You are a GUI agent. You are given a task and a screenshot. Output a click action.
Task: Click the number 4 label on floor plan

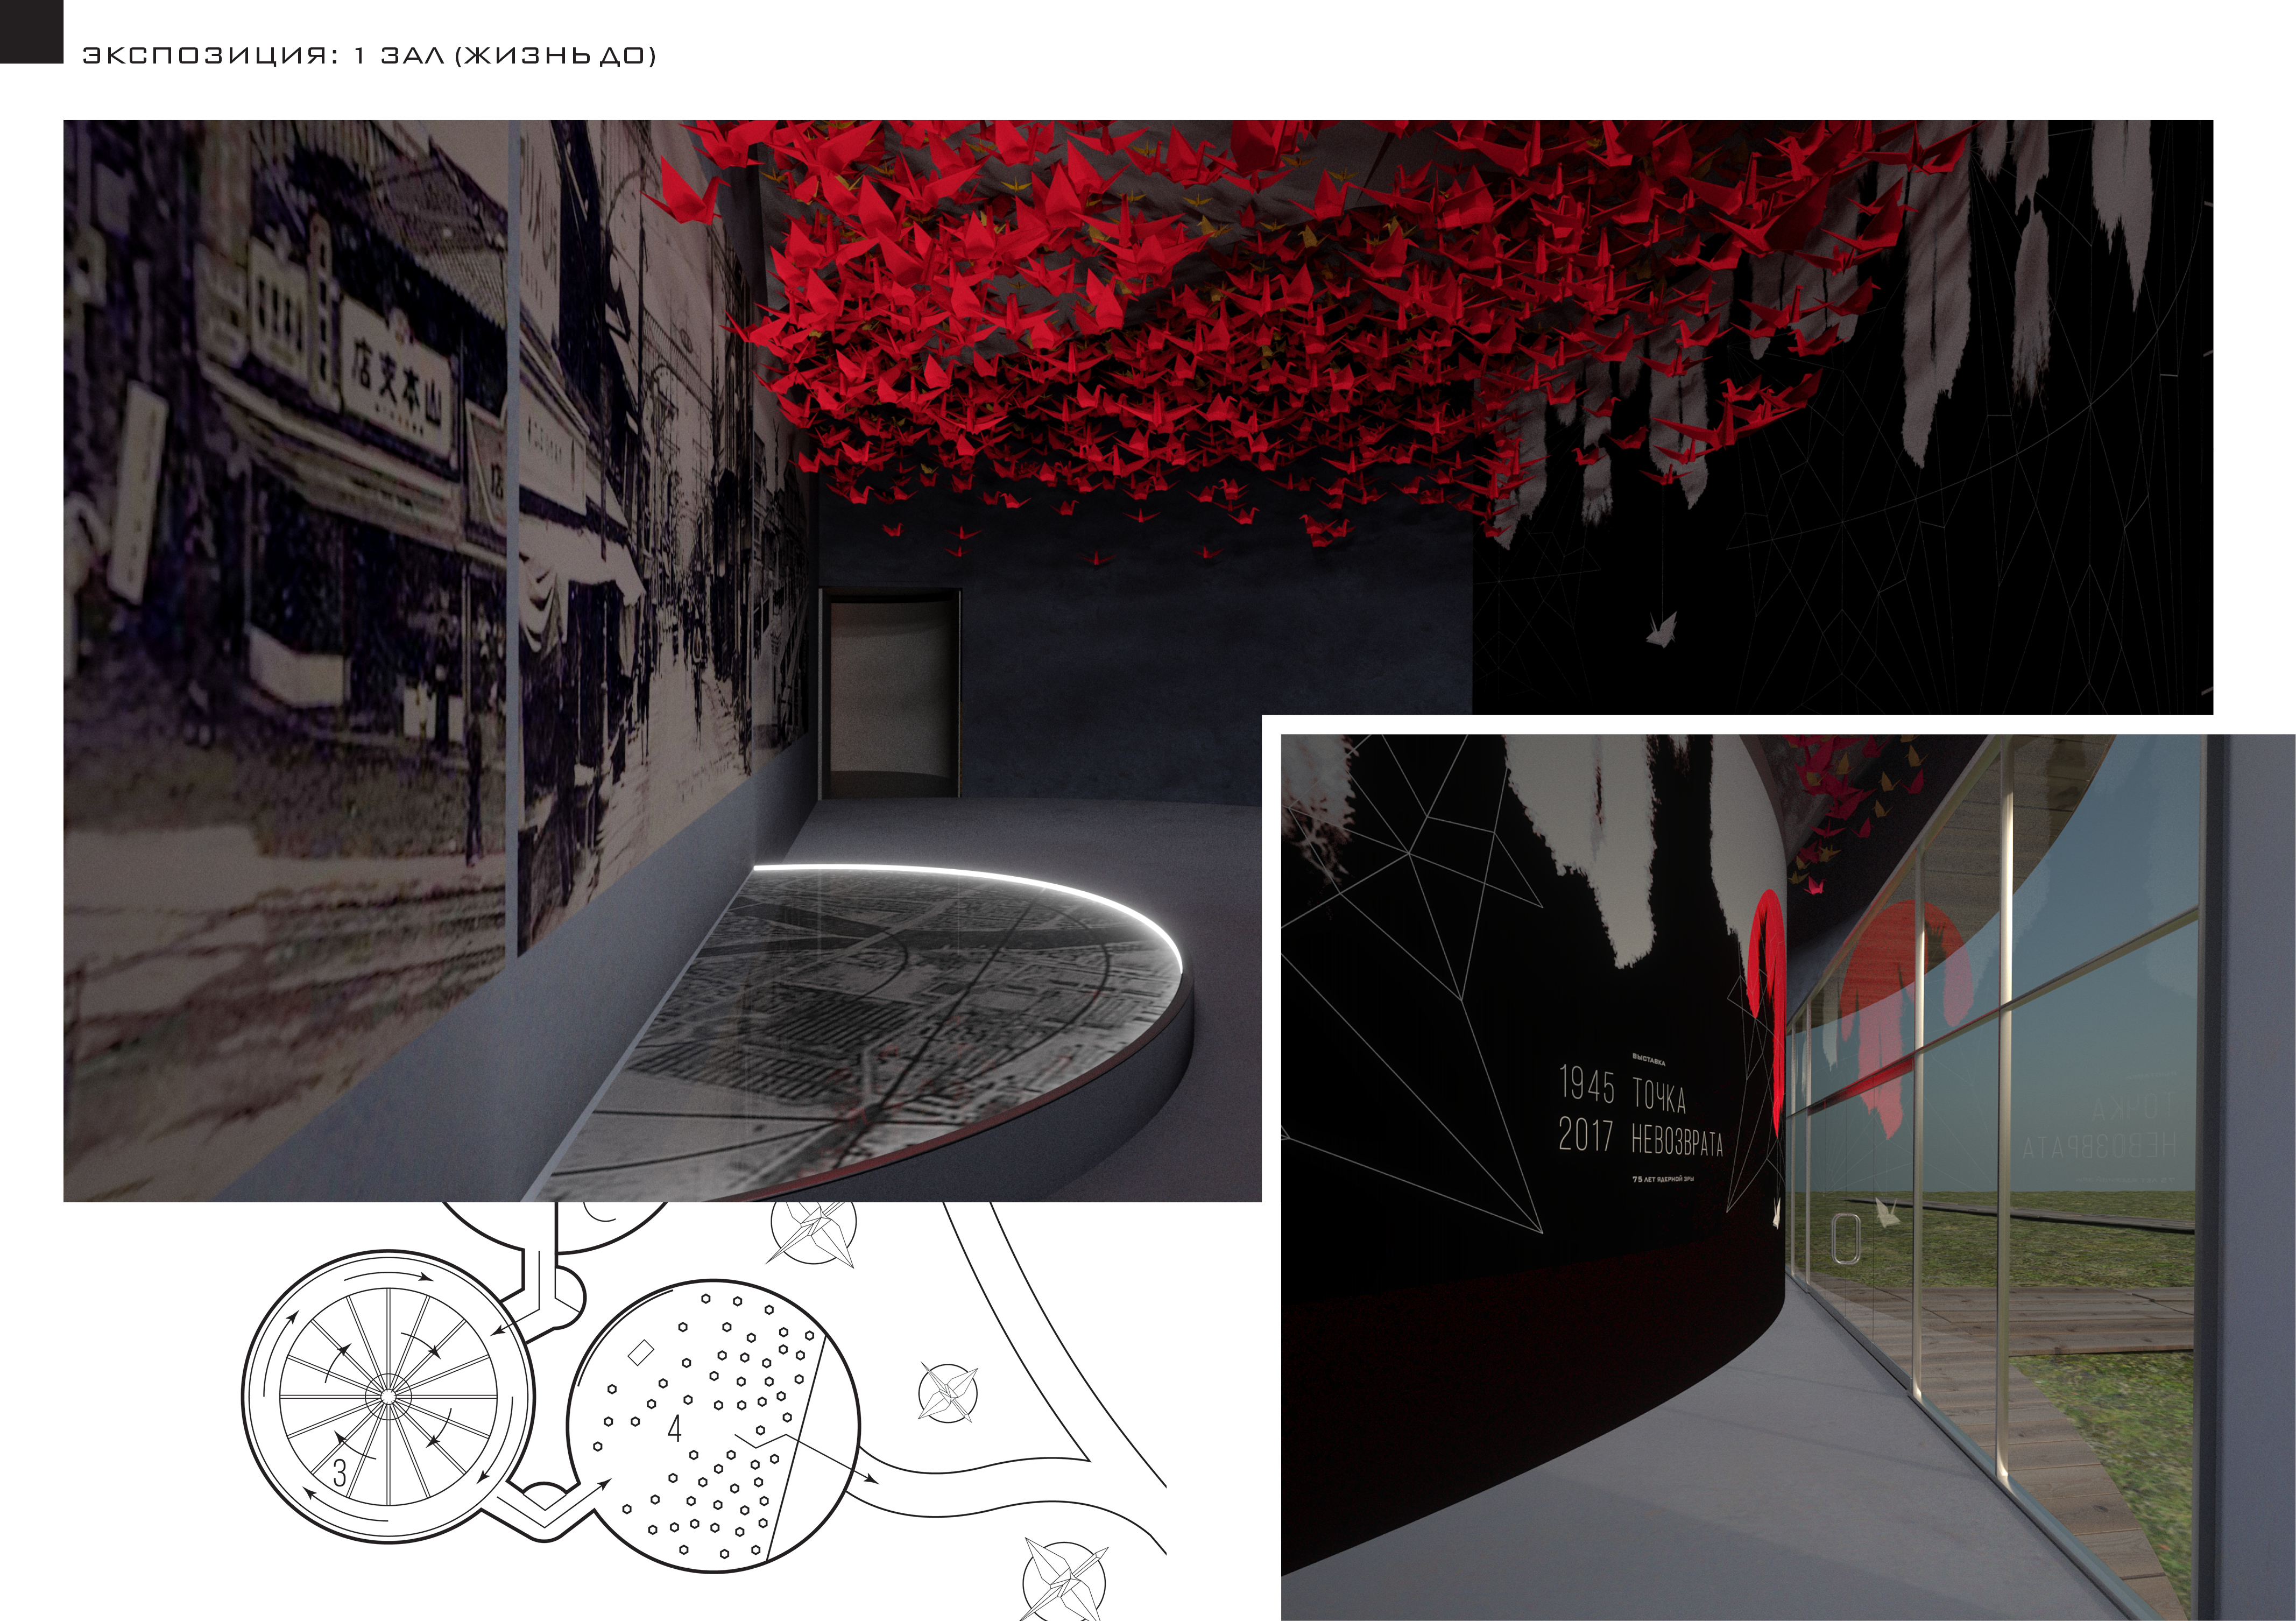coord(674,1429)
